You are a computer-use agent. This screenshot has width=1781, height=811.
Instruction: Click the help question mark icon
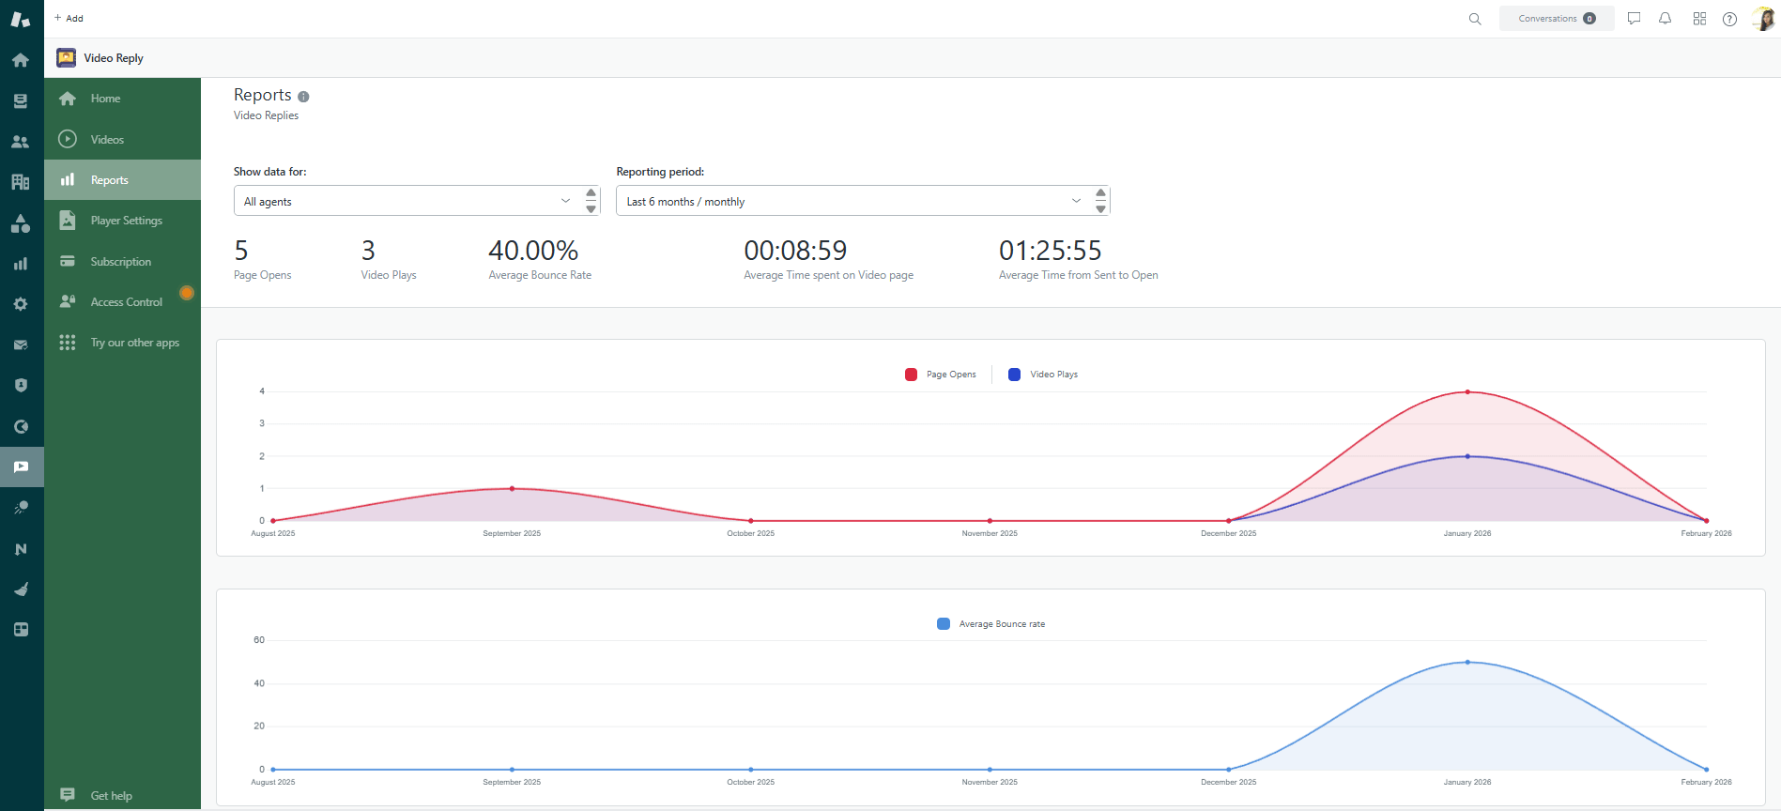pos(1729,19)
